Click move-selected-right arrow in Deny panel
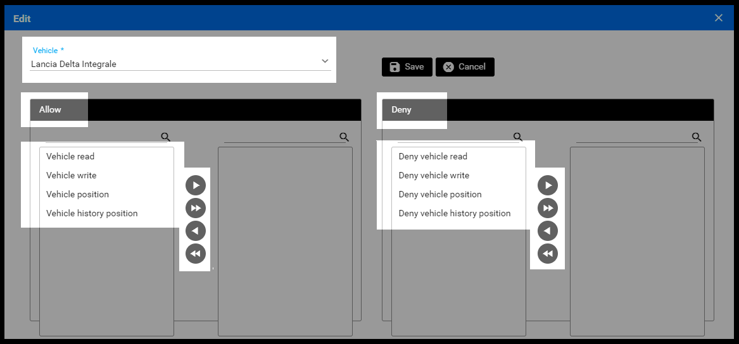Screen dimensions: 739x344 (x=548, y=185)
